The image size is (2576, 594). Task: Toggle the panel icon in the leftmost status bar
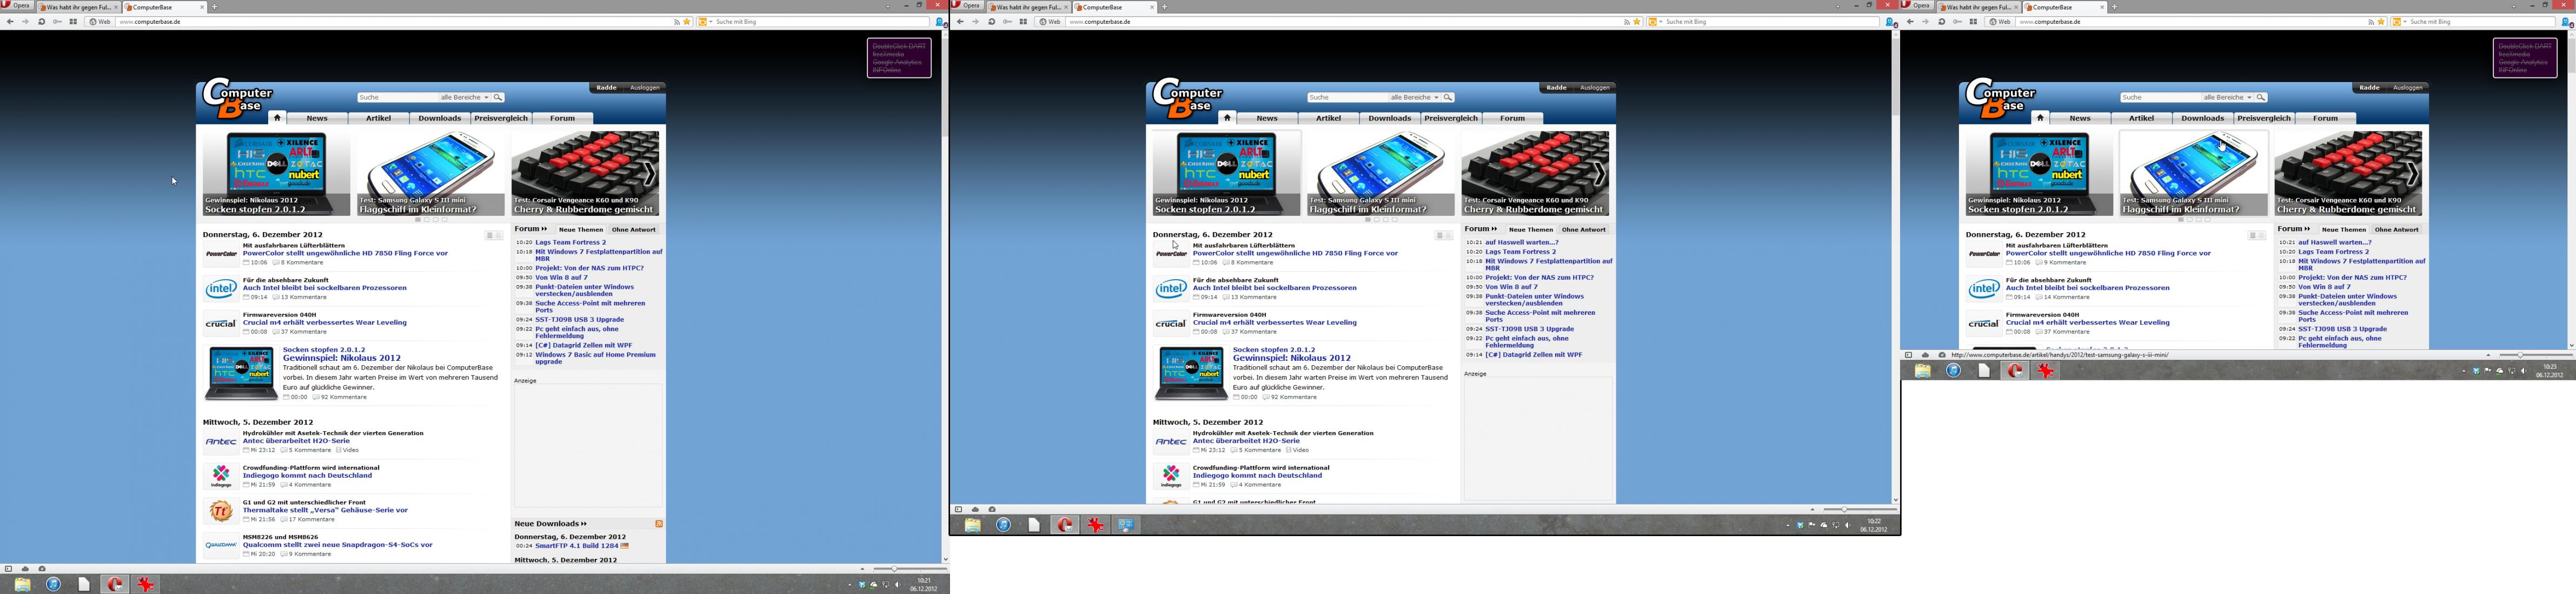pos(8,569)
